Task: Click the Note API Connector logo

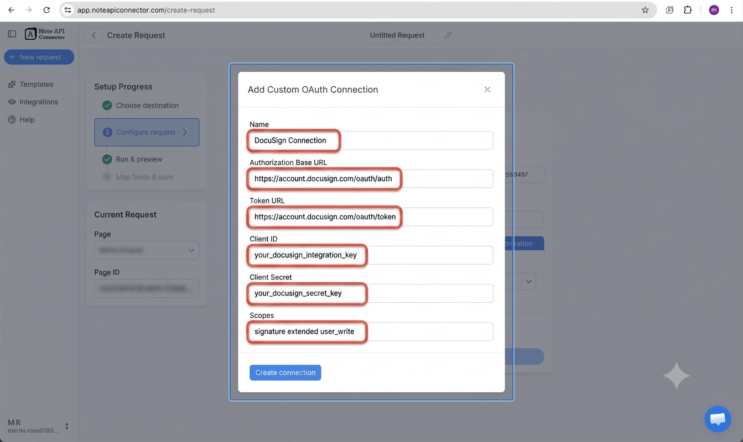Action: tap(45, 34)
